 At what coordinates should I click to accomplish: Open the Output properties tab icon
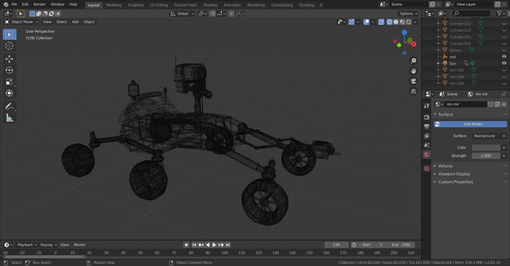[427, 126]
